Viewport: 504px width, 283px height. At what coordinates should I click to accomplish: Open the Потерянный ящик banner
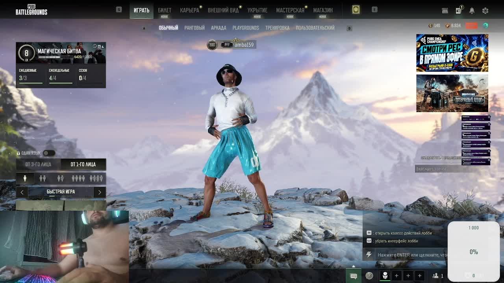[x=452, y=93]
